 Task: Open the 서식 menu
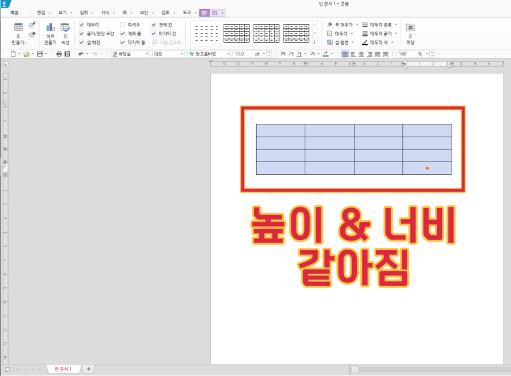[105, 12]
